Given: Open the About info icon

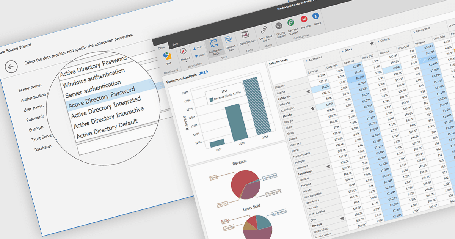Looking at the screenshot, I should (x=315, y=16).
